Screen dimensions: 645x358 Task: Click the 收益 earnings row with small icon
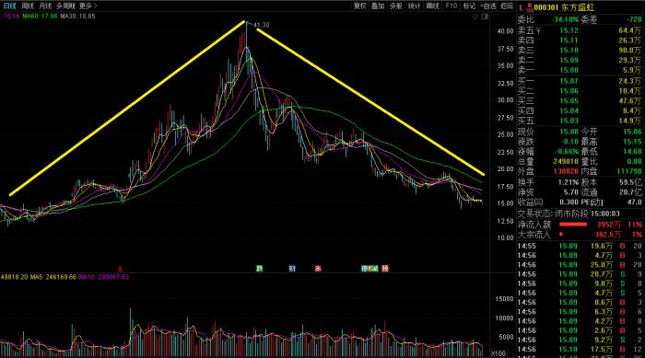pos(548,202)
